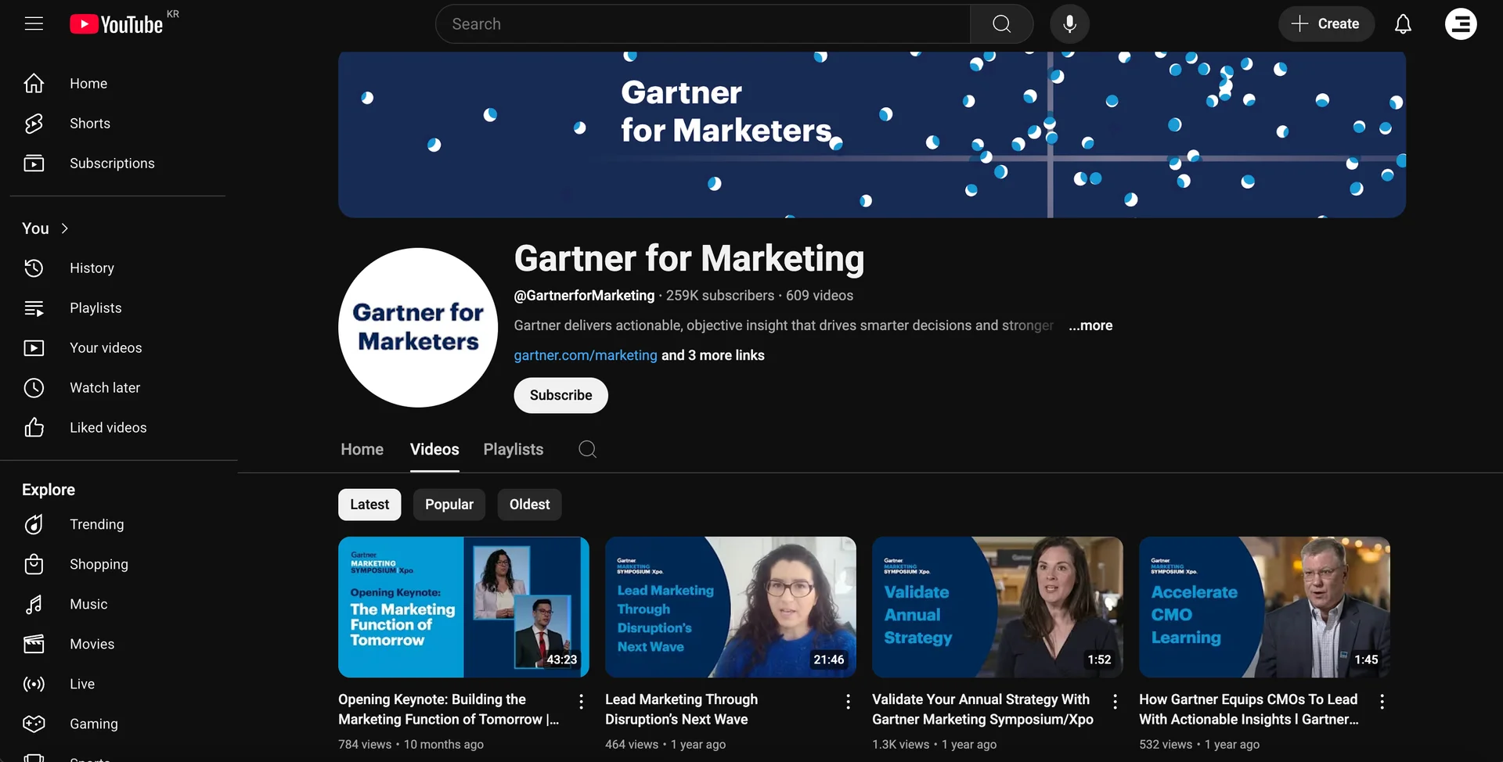Open the notifications bell
This screenshot has width=1503, height=762.
click(1402, 23)
